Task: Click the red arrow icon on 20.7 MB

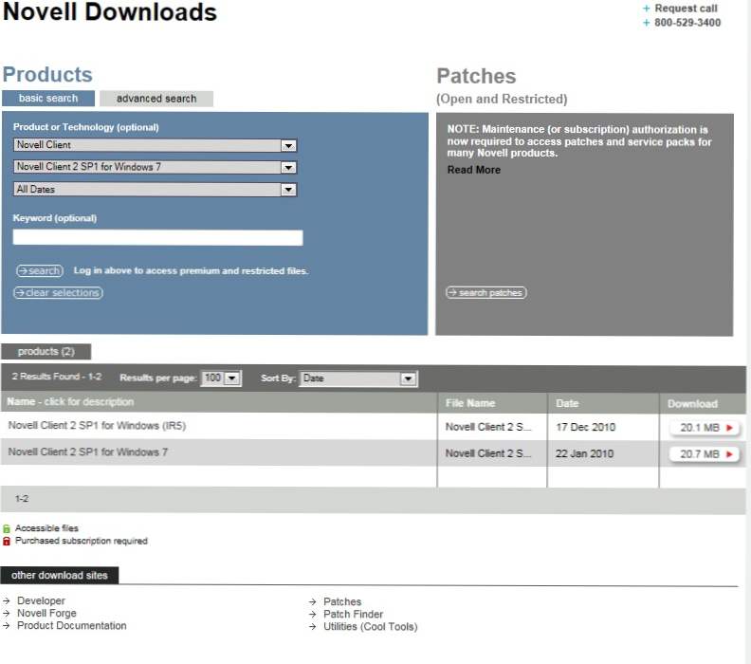Action: [x=729, y=454]
